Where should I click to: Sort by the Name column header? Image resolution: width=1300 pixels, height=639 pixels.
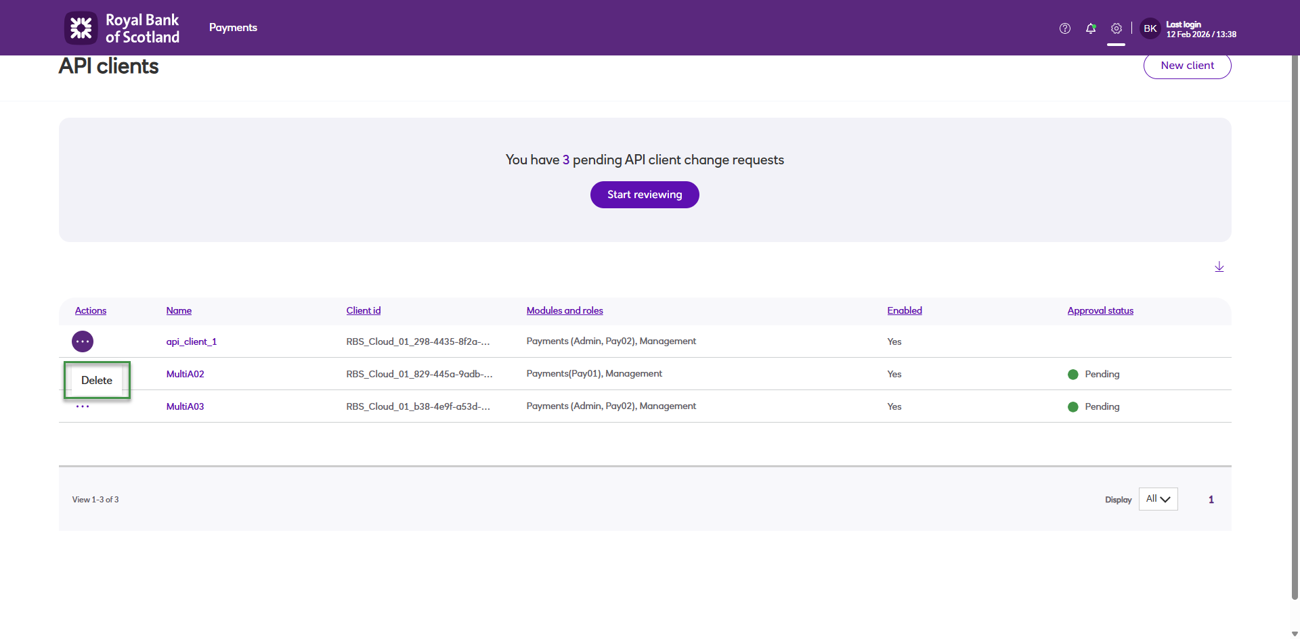[x=179, y=310]
